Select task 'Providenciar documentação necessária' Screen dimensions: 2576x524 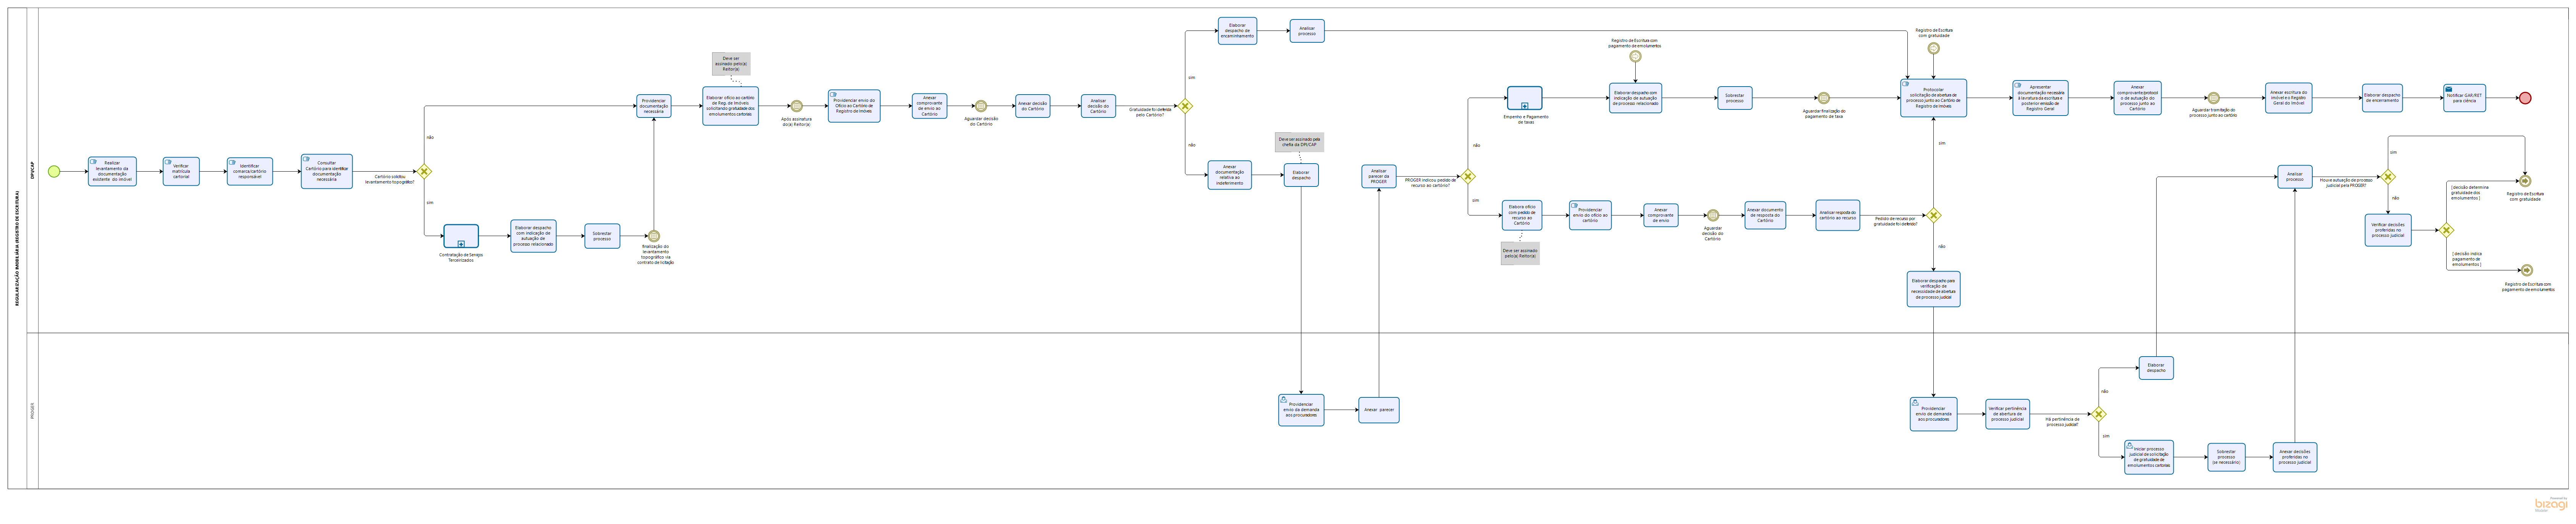[654, 106]
